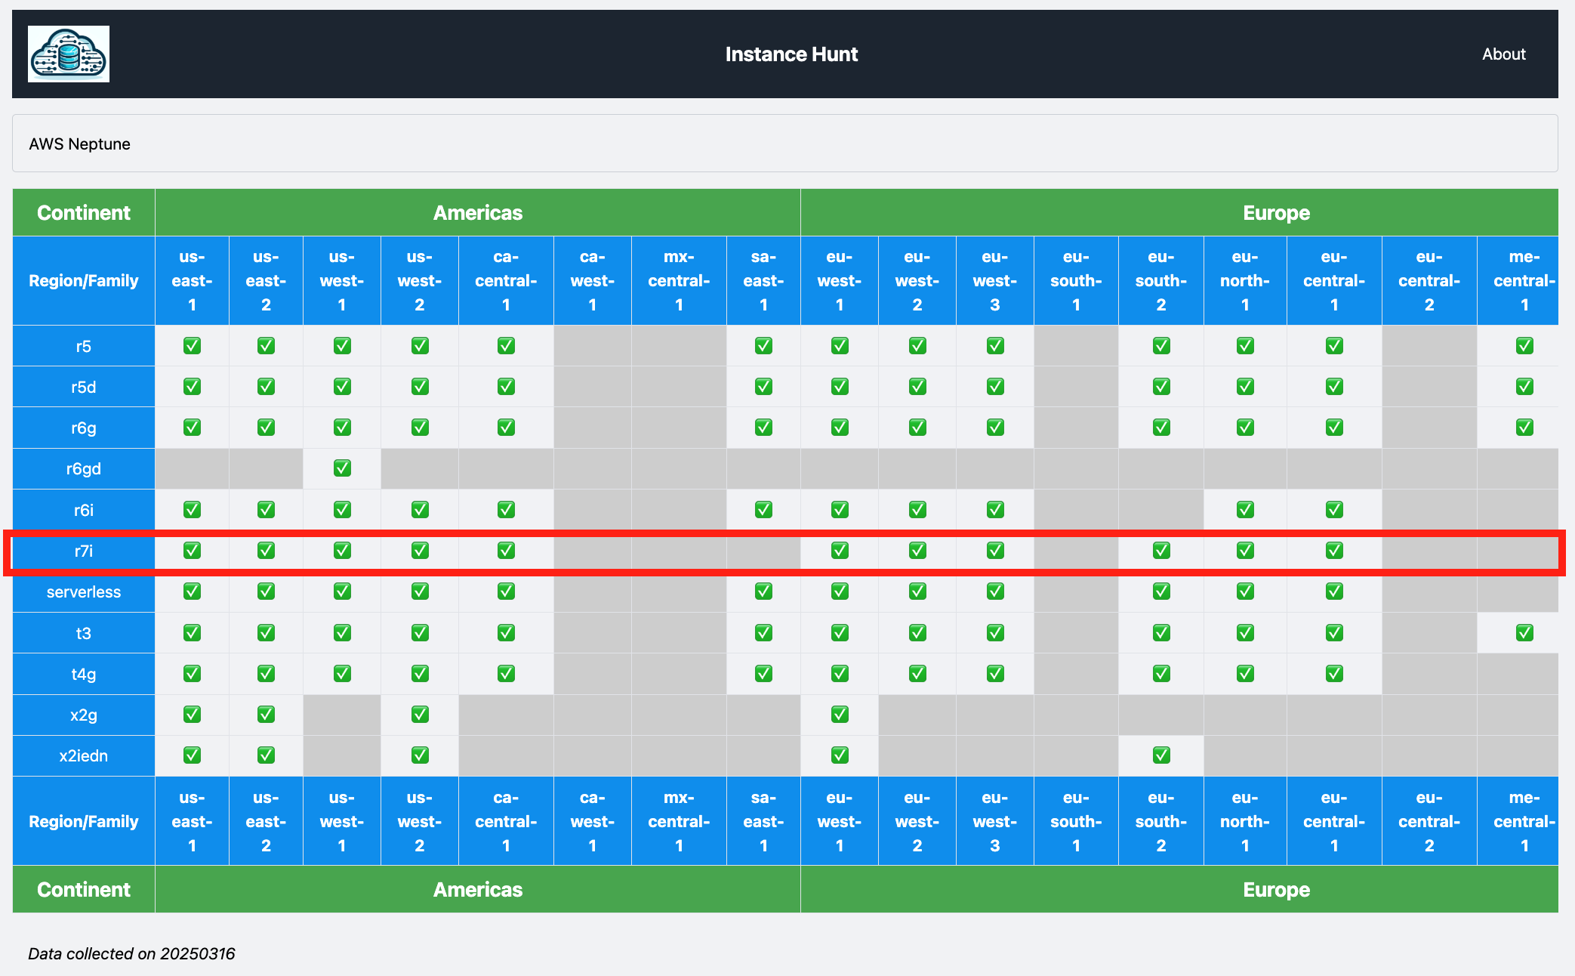Click the x2iedn eu-west-1 checkmark
This screenshot has width=1575, height=976.
840,755
